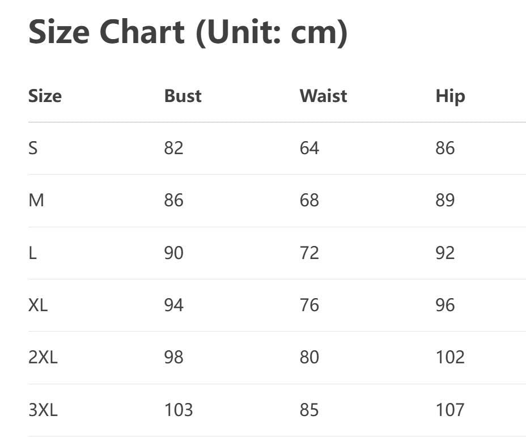Viewport: 526px width, 437px height.
Task: Click hip value 92 for size L
Action: point(445,253)
